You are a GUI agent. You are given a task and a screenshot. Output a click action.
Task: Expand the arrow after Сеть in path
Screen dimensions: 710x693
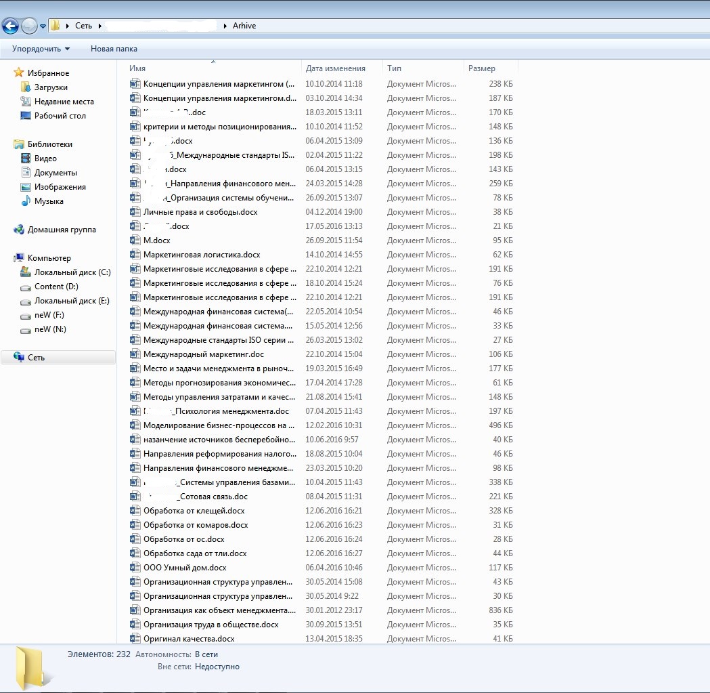click(100, 26)
